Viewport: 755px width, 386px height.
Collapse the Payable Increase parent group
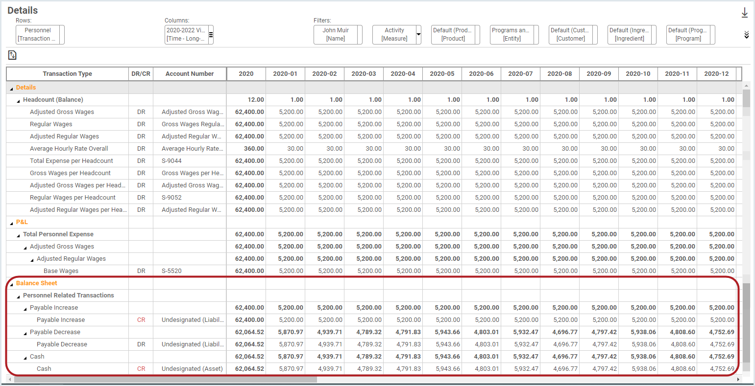click(25, 308)
